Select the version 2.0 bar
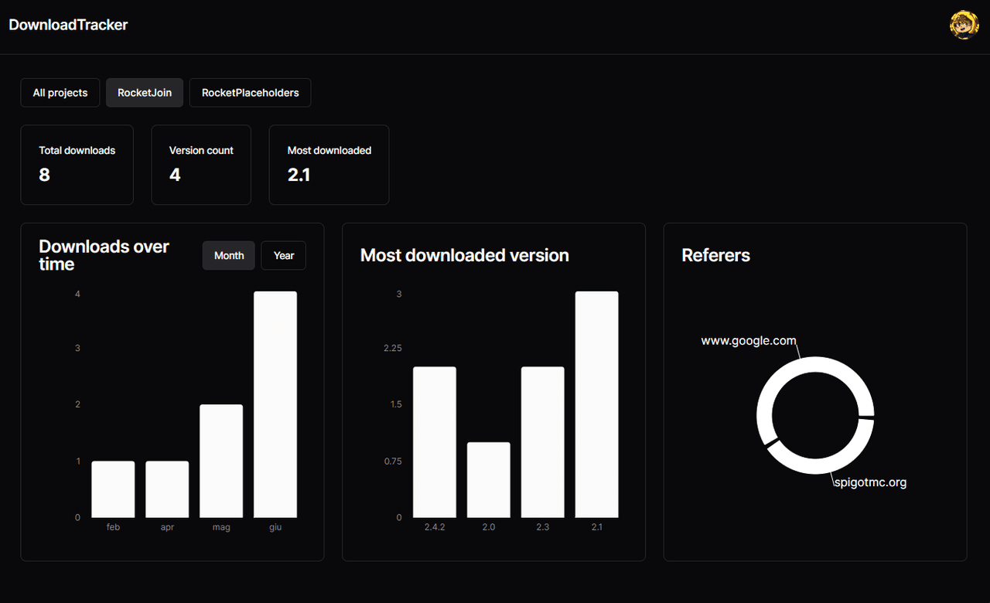Image resolution: width=990 pixels, height=603 pixels. (488, 479)
